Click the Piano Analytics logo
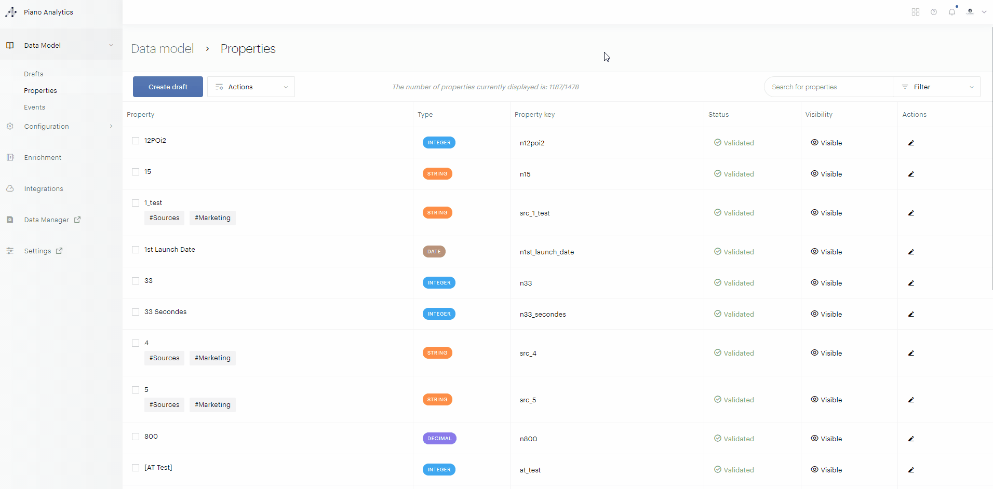Image resolution: width=993 pixels, height=489 pixels. pyautogui.click(x=11, y=12)
